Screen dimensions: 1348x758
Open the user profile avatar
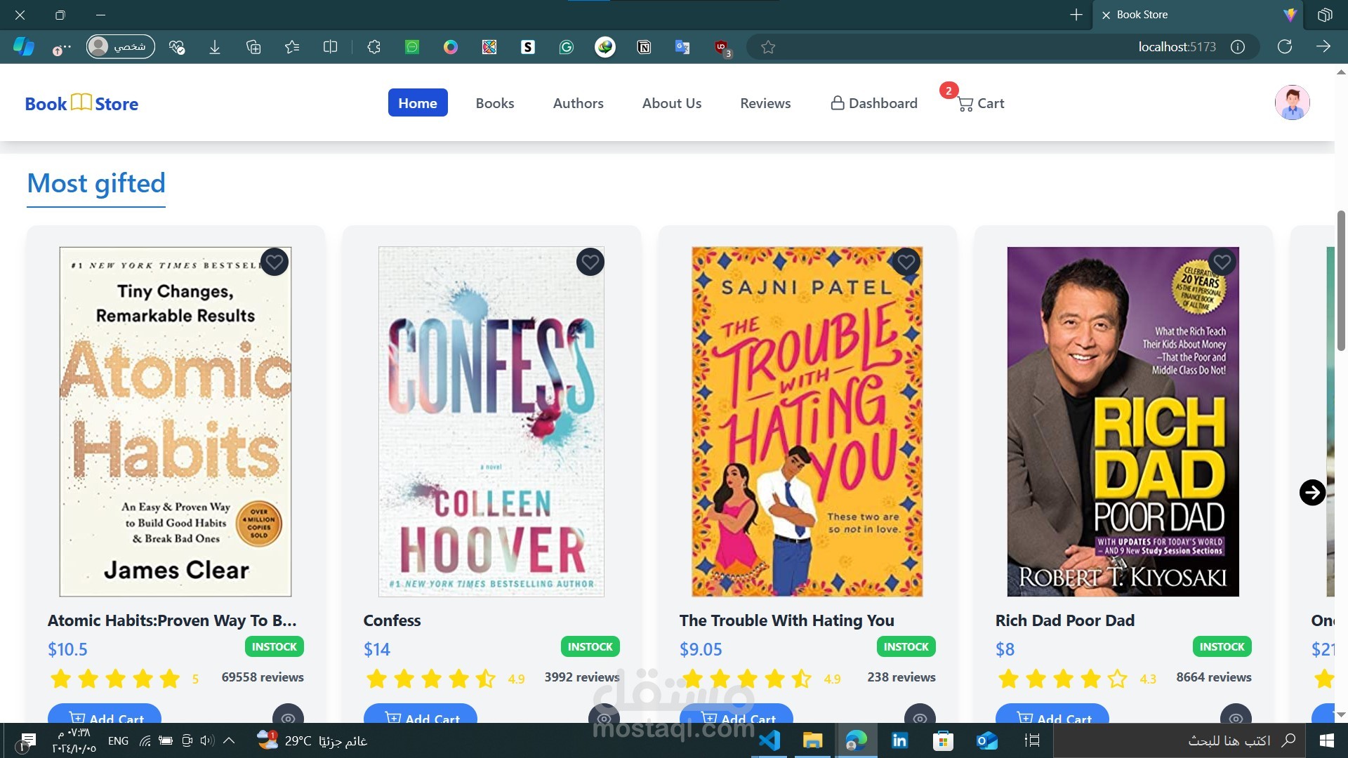1292,102
